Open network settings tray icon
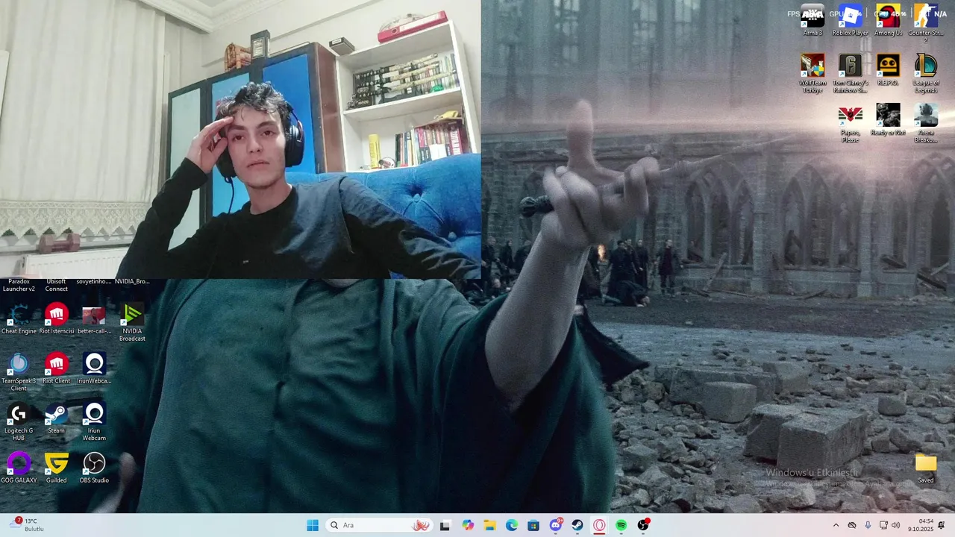 pyautogui.click(x=884, y=525)
